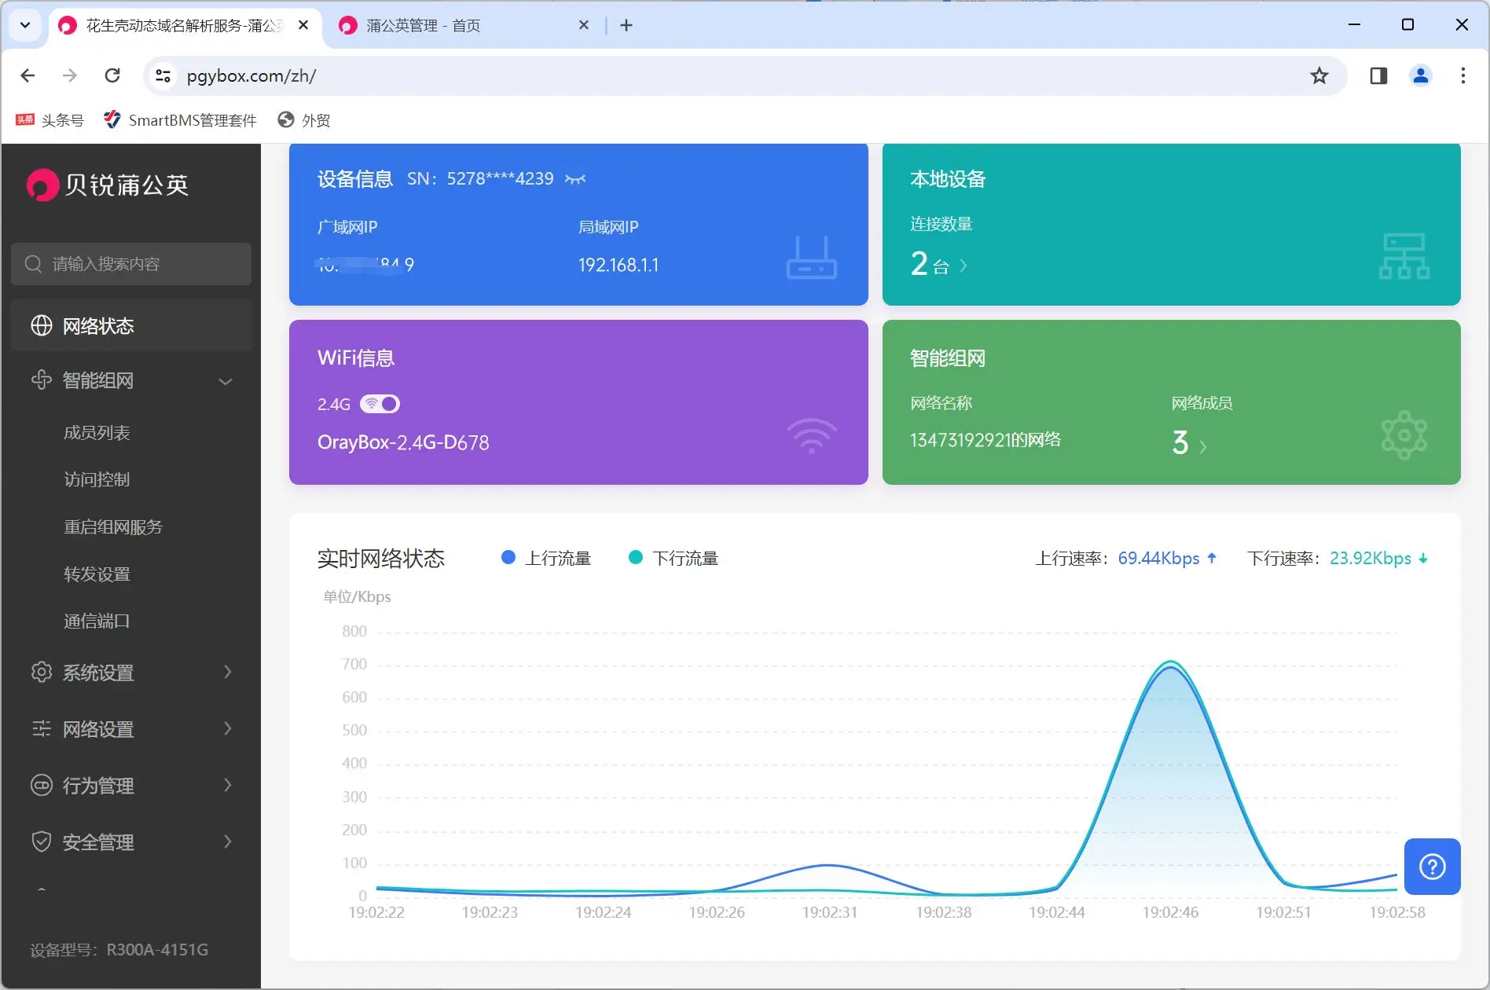
Task: Reveal the hidden SN with the eye icon
Action: pyautogui.click(x=575, y=179)
